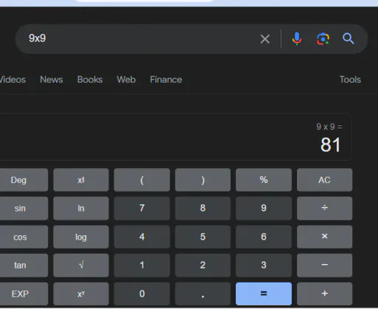The width and height of the screenshot is (378, 309).
Task: Click the number 7 key
Action: click(x=142, y=208)
